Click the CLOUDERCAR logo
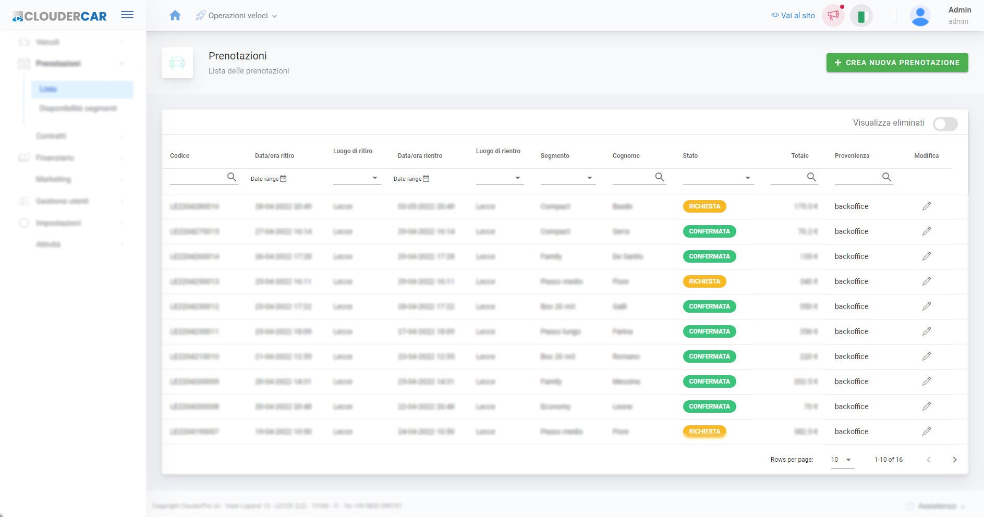 pyautogui.click(x=59, y=16)
